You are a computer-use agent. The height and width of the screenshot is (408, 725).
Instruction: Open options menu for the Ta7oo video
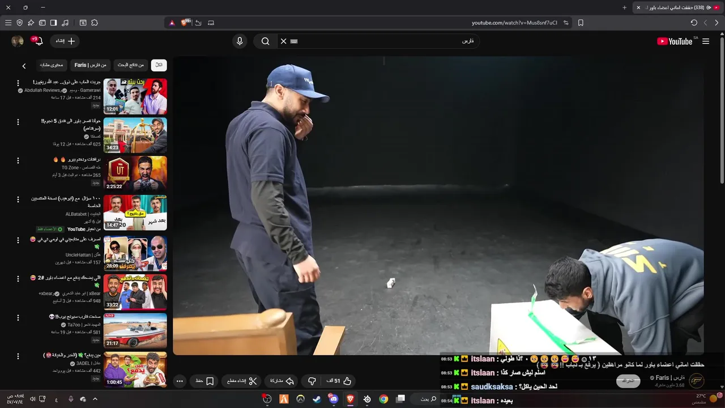point(18,318)
